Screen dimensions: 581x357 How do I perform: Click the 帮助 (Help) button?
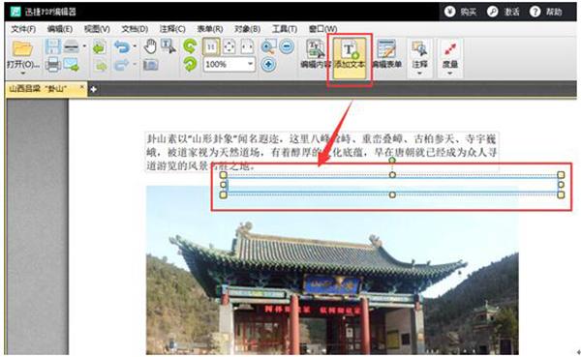tap(546, 12)
